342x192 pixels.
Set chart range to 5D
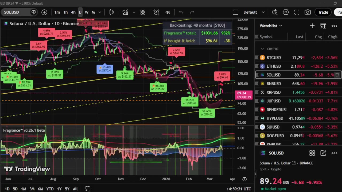(x=15, y=189)
